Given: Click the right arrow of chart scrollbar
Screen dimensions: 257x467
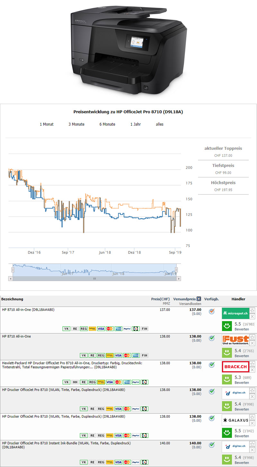Looking at the screenshot, I should [x=179, y=279].
